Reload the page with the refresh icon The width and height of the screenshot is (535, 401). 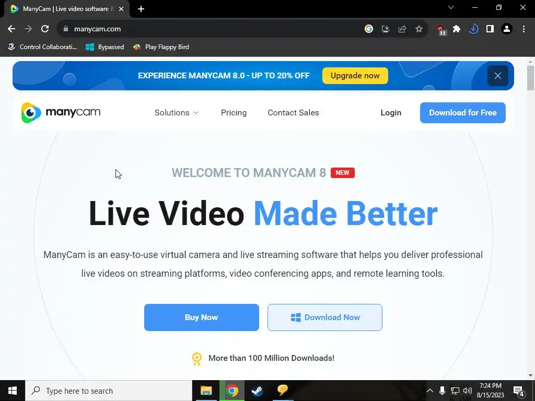pyautogui.click(x=45, y=29)
